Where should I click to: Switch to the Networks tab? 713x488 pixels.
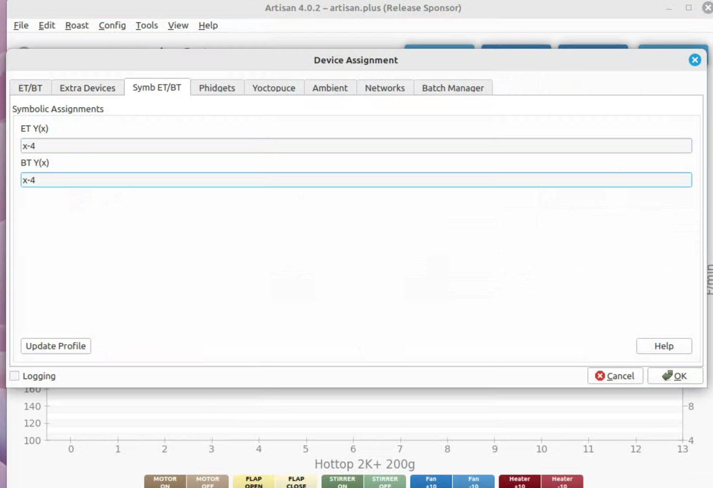click(385, 88)
